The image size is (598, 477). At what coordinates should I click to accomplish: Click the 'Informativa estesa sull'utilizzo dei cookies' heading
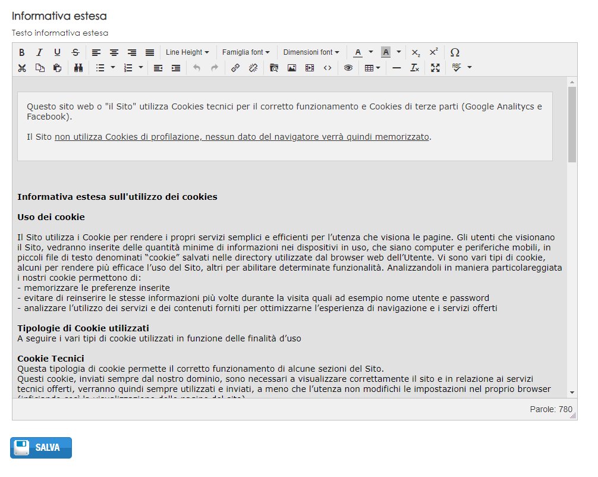pyautogui.click(x=117, y=197)
